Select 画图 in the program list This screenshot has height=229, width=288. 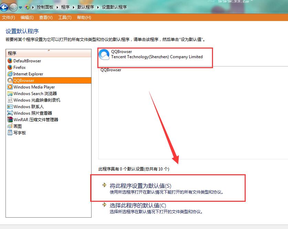tap(18, 126)
